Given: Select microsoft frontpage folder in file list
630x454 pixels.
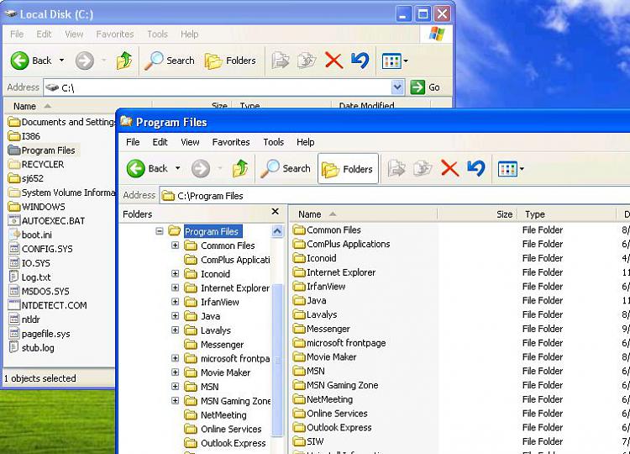Looking at the screenshot, I should 339,343.
